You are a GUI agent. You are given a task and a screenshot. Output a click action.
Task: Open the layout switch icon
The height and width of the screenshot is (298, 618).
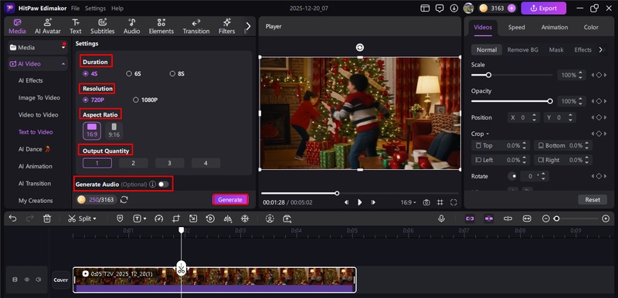tap(425, 8)
